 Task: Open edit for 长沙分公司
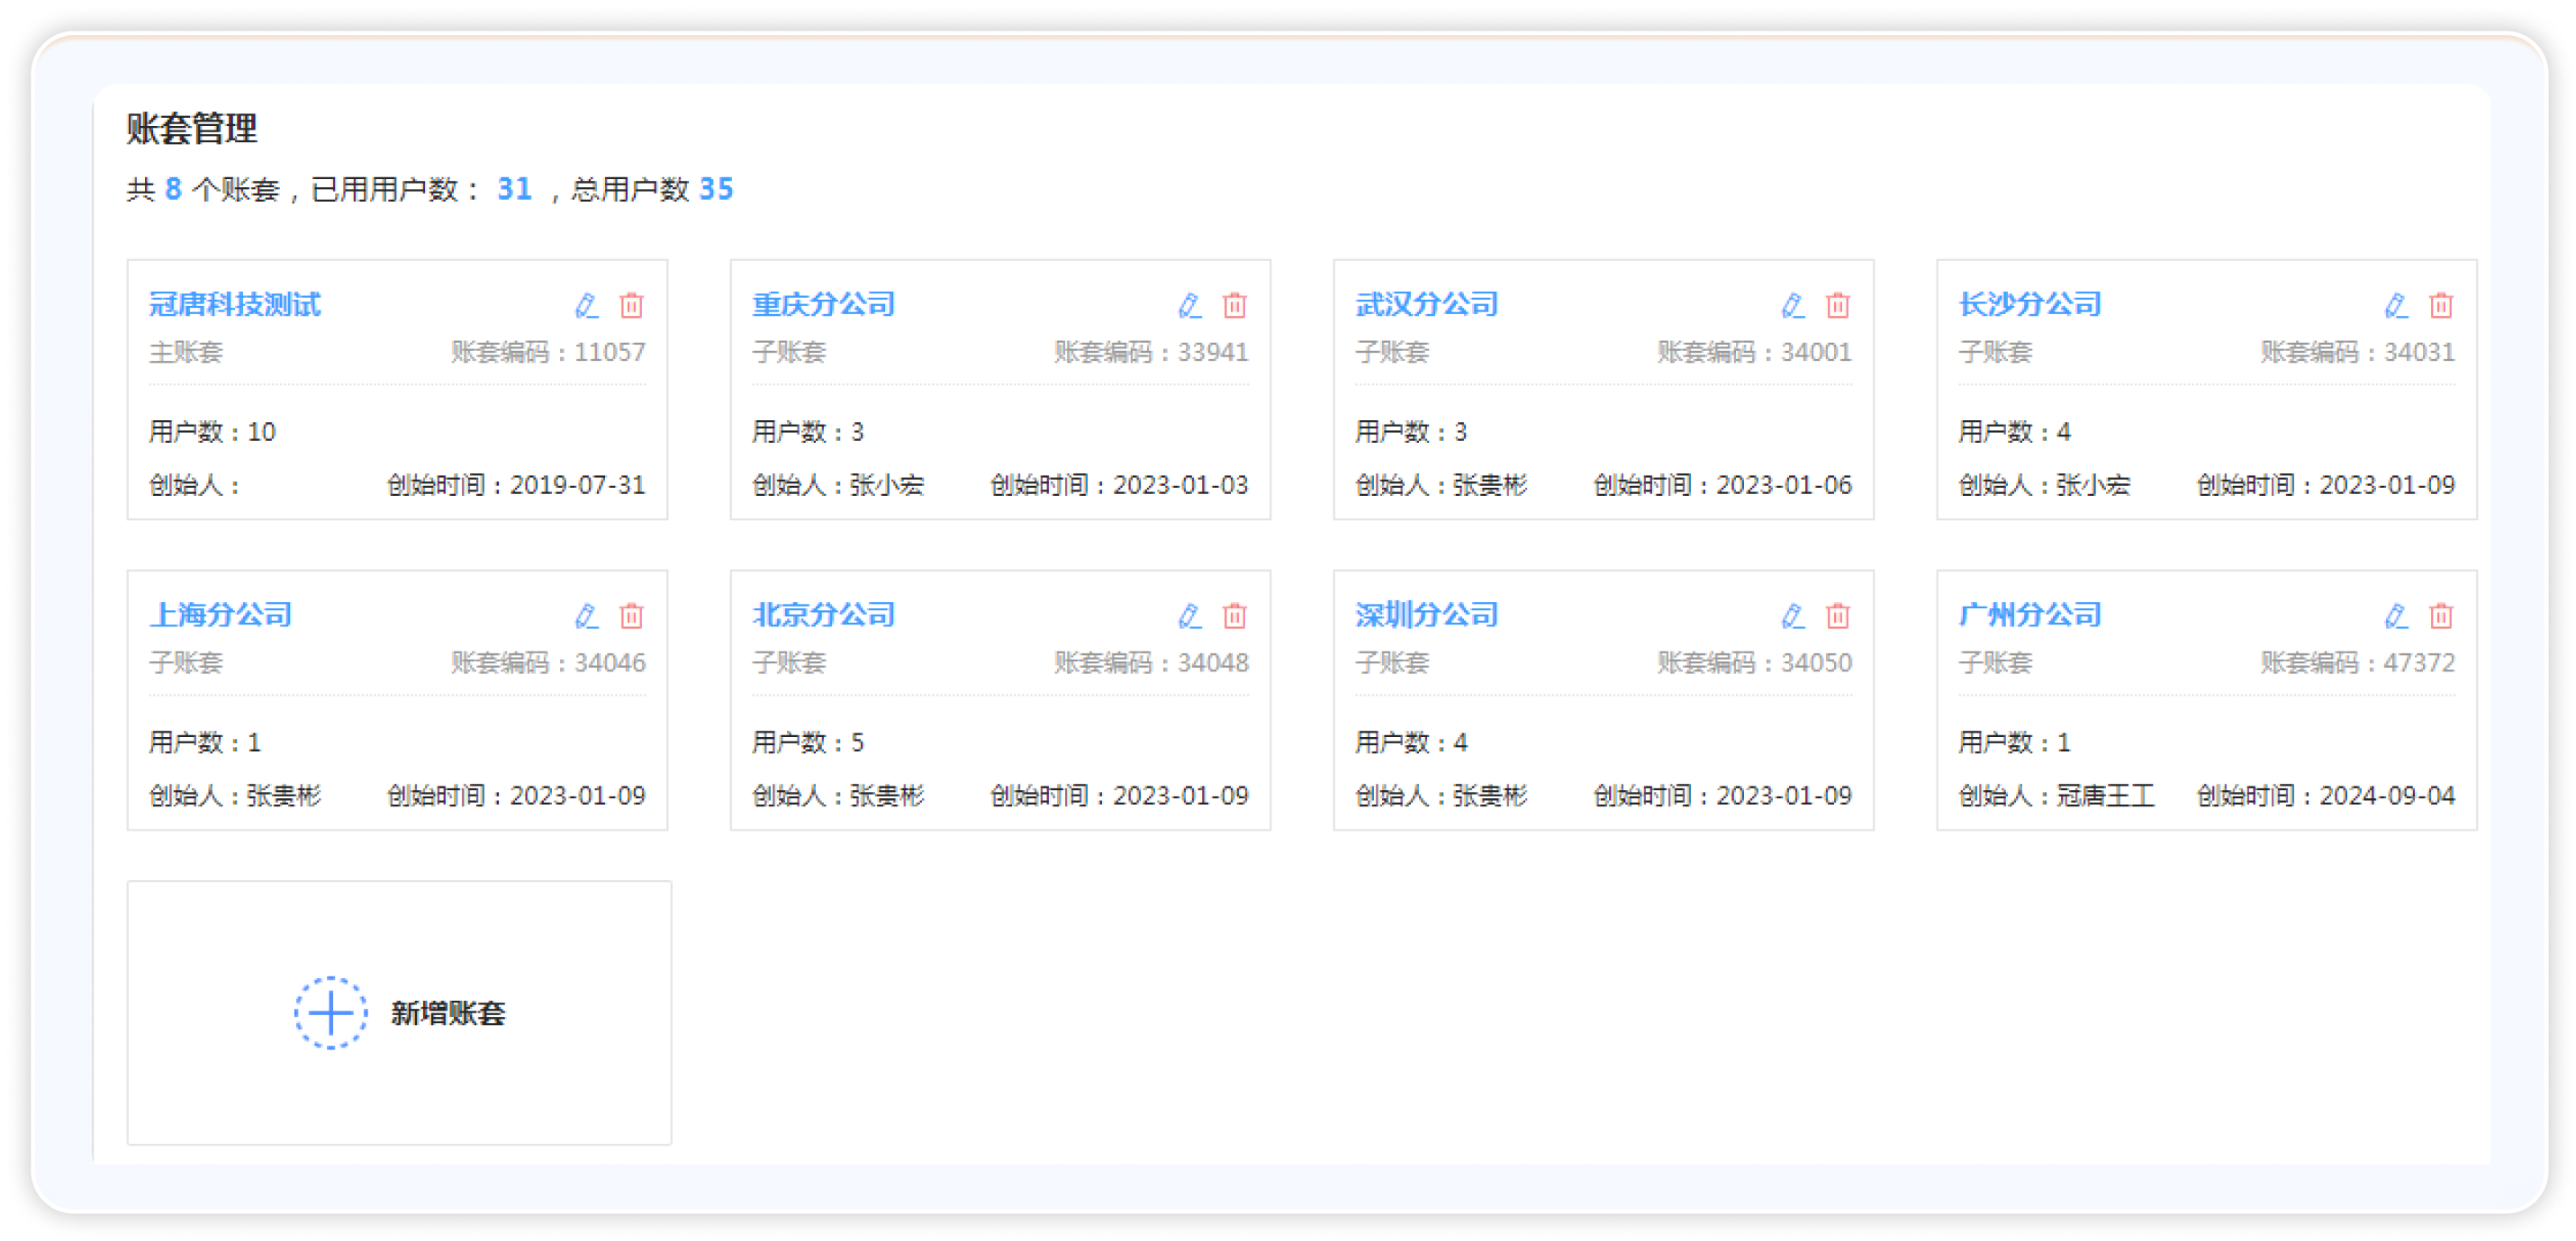2396,305
